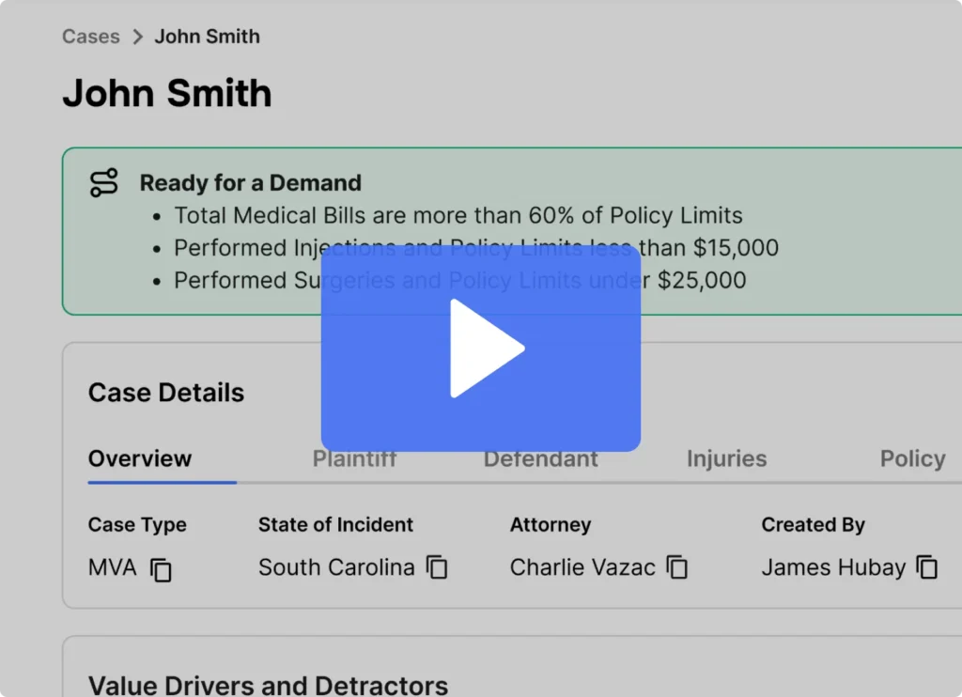Click the Case Details section heading

pyautogui.click(x=166, y=393)
